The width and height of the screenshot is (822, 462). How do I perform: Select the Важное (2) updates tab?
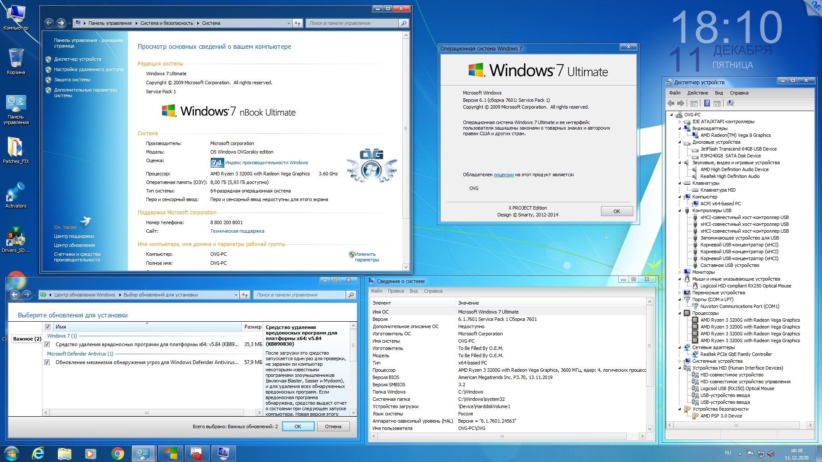(27, 339)
